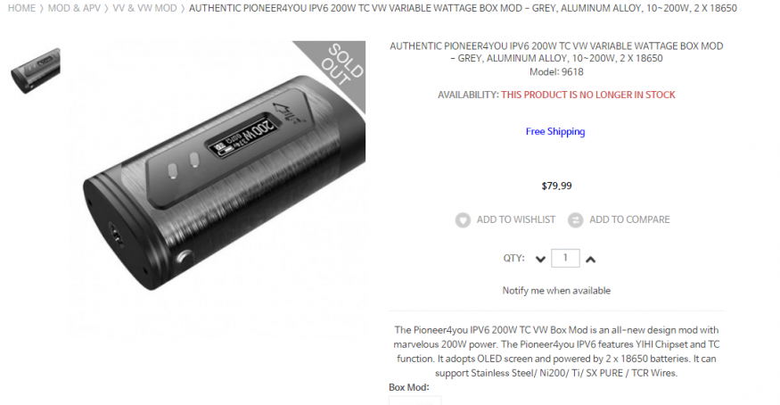Decrease quantity with the down chevron
Viewport: 780px width, 405px height.
[x=541, y=260]
